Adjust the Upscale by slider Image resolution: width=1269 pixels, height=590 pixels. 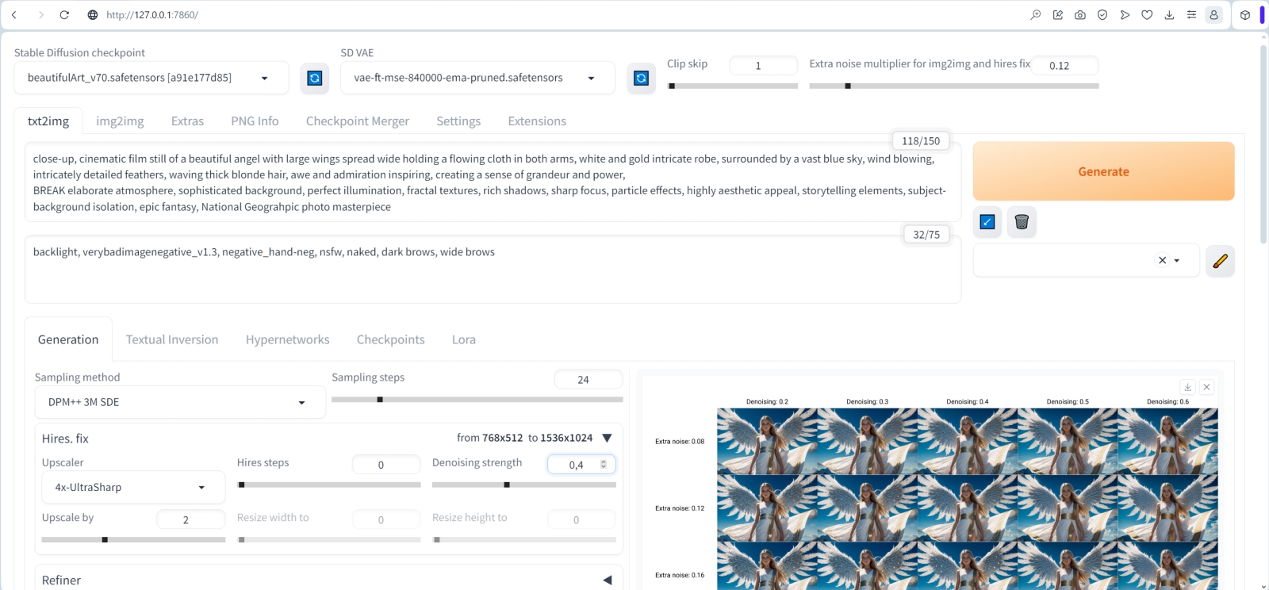click(x=133, y=539)
